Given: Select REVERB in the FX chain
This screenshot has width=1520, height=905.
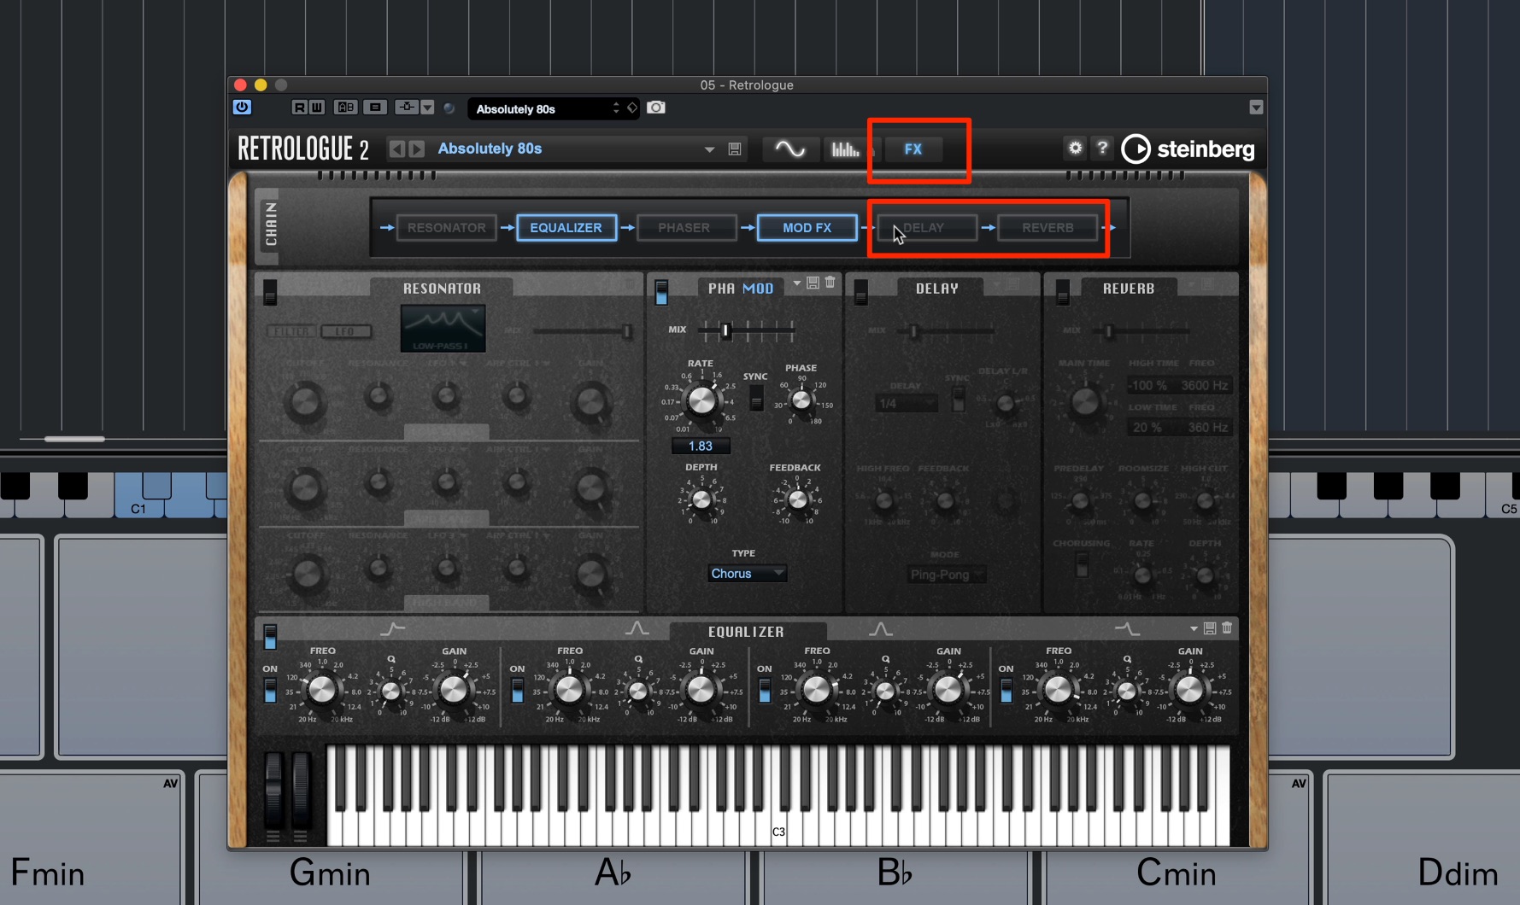Looking at the screenshot, I should (x=1048, y=228).
